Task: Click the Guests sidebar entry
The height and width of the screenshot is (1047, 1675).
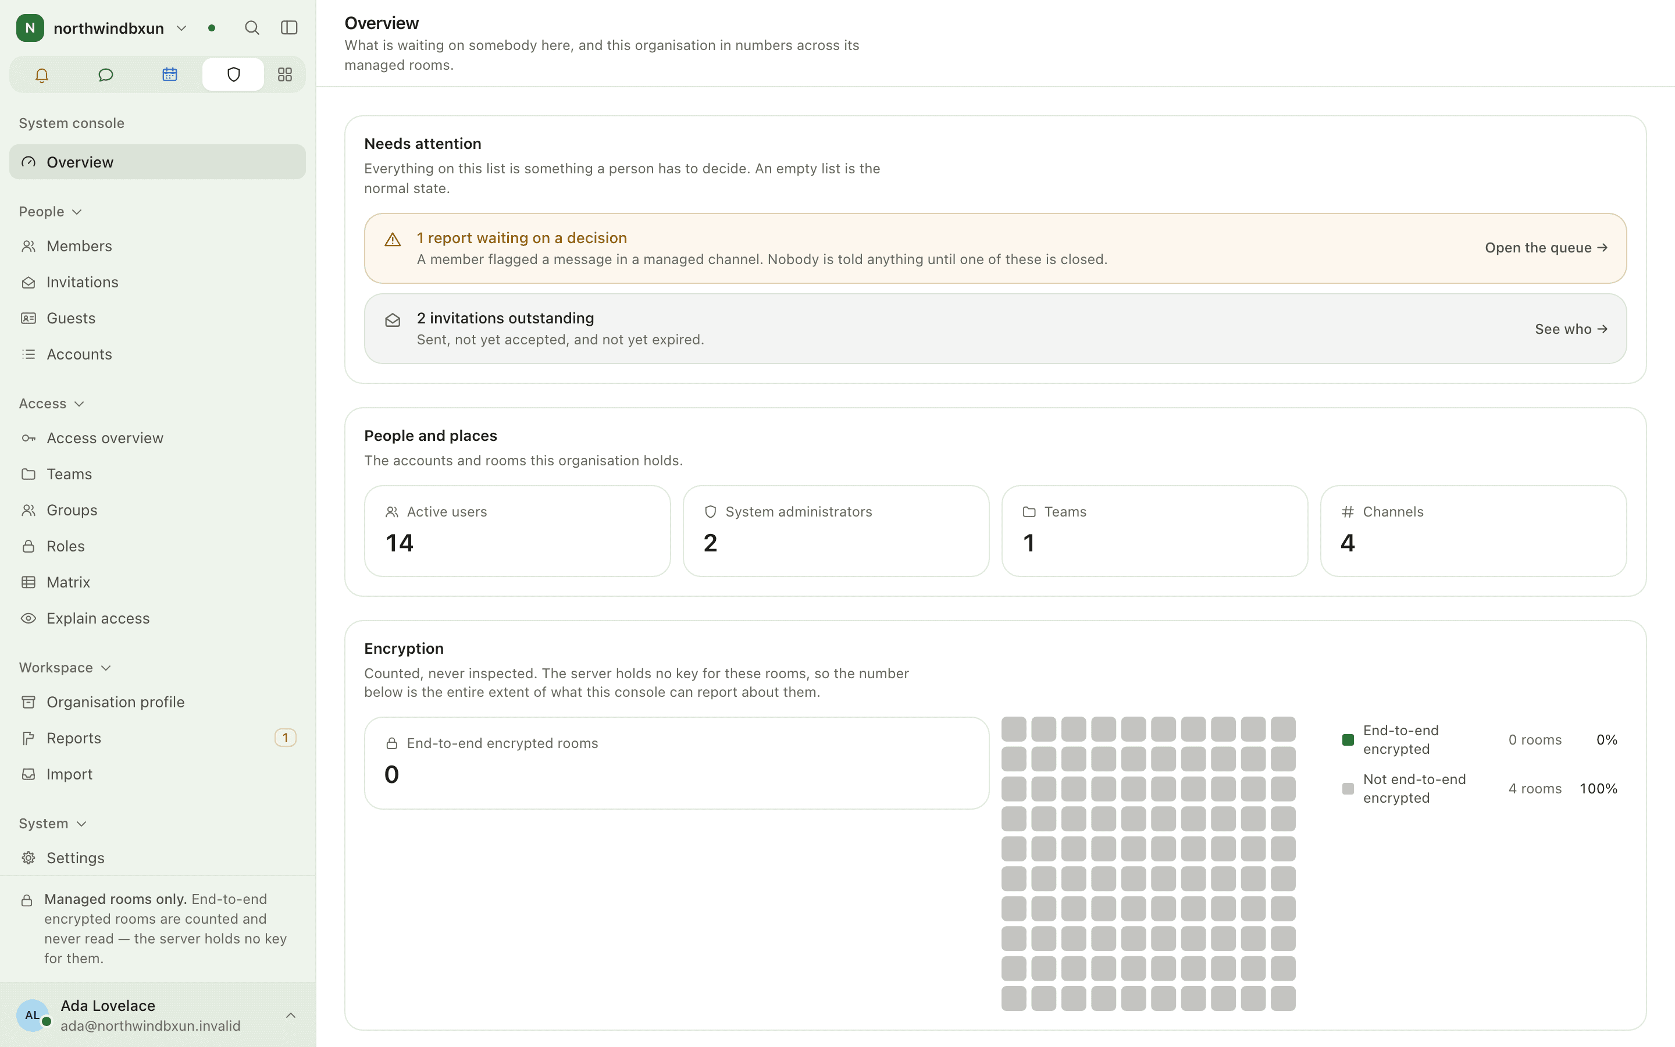Action: click(158, 319)
